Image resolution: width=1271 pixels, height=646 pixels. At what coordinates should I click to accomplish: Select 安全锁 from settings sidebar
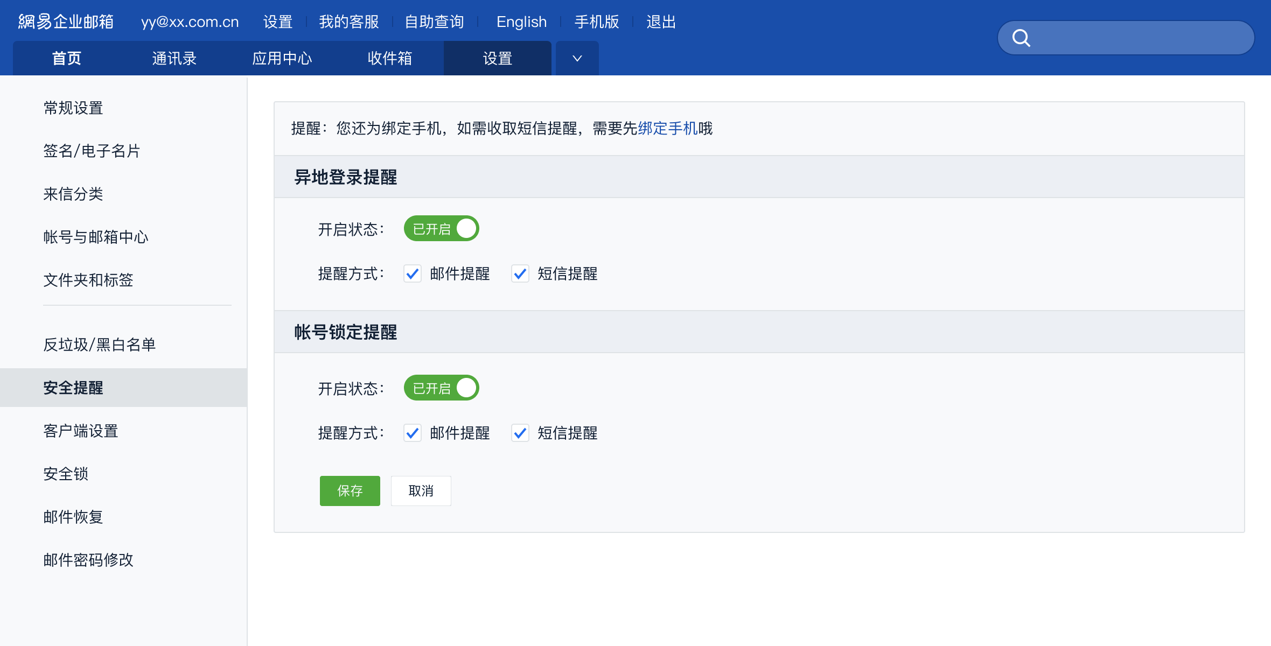click(66, 474)
